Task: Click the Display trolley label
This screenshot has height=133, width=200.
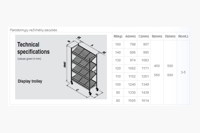Action: pyautogui.click(x=30, y=81)
